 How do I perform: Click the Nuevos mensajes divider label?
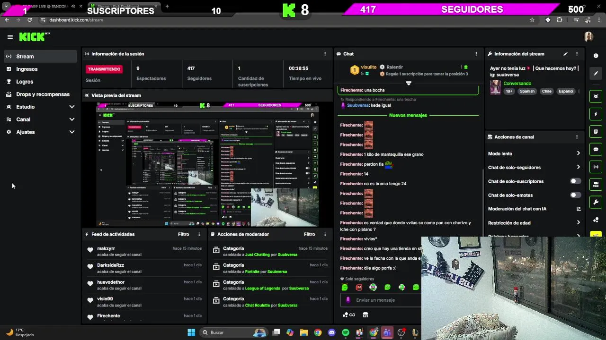coord(408,115)
